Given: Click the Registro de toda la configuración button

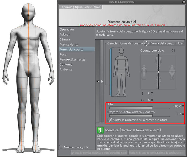Looking at the screenshot, I should (x=157, y=153).
